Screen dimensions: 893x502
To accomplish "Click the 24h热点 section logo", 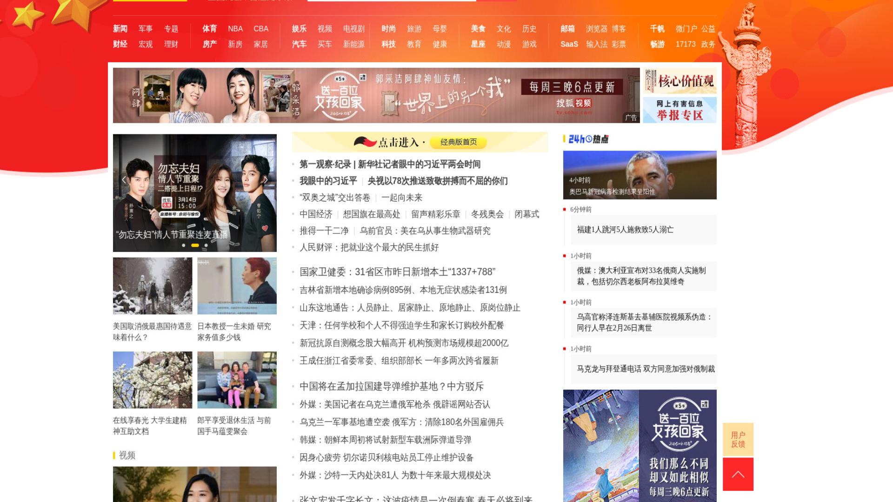I will 588,139.
